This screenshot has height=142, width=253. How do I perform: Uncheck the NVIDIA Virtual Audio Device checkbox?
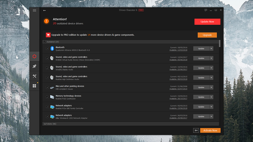pos(47,58)
